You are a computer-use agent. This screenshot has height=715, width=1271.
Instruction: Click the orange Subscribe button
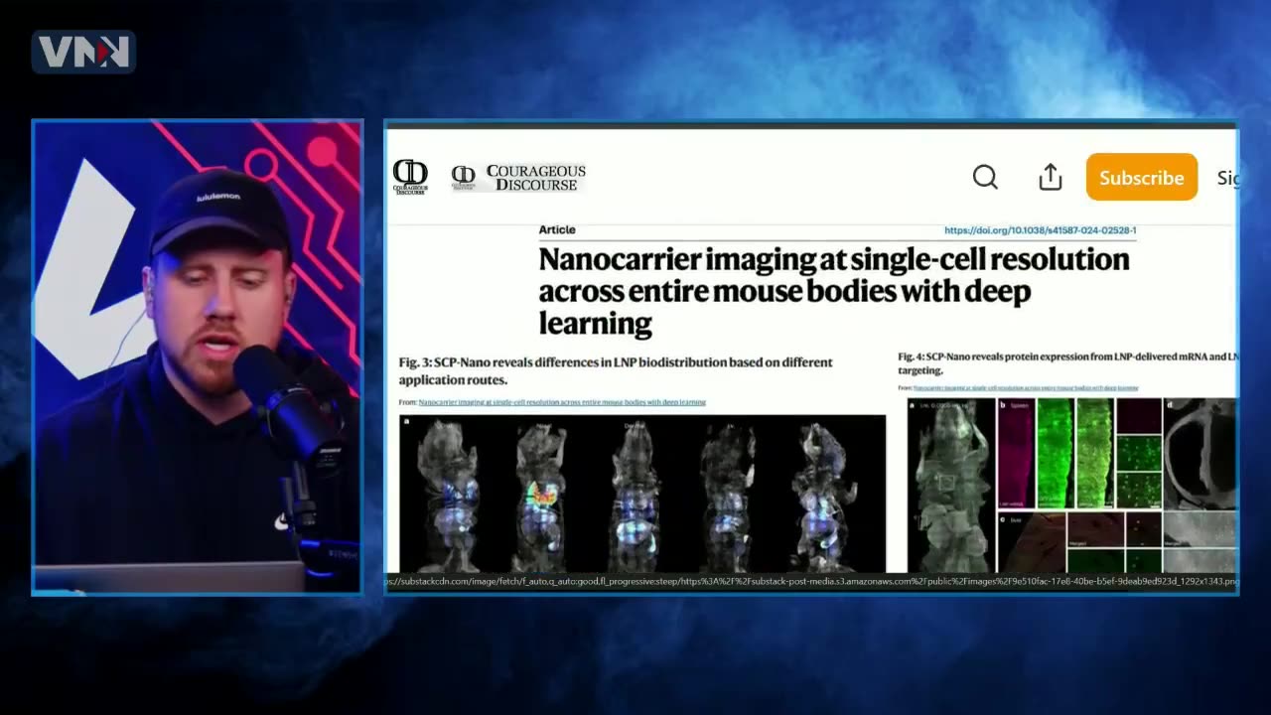(1142, 177)
